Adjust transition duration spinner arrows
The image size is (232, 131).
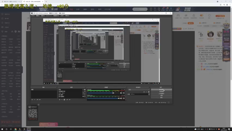click(x=149, y=94)
